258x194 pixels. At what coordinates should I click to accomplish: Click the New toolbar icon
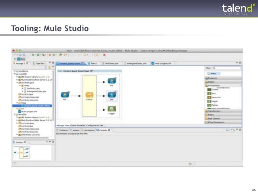15,55
